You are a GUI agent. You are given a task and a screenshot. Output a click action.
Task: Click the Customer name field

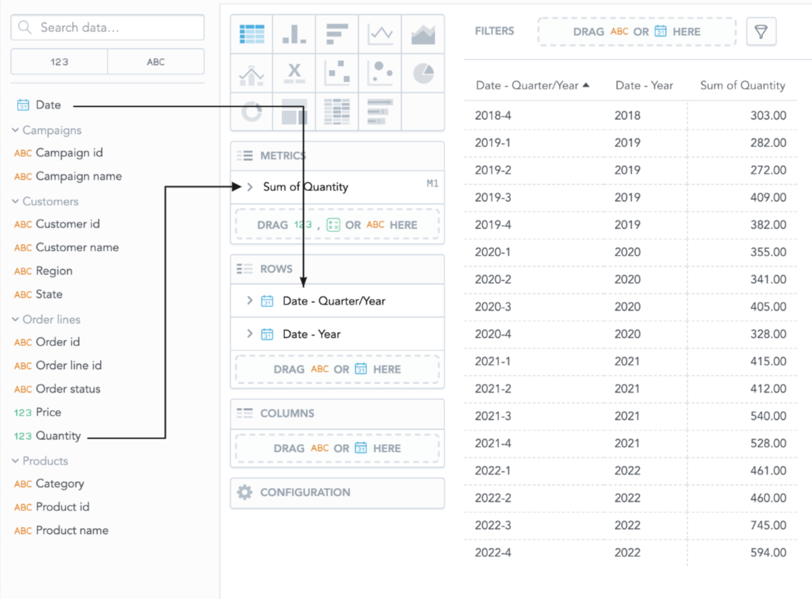[77, 247]
